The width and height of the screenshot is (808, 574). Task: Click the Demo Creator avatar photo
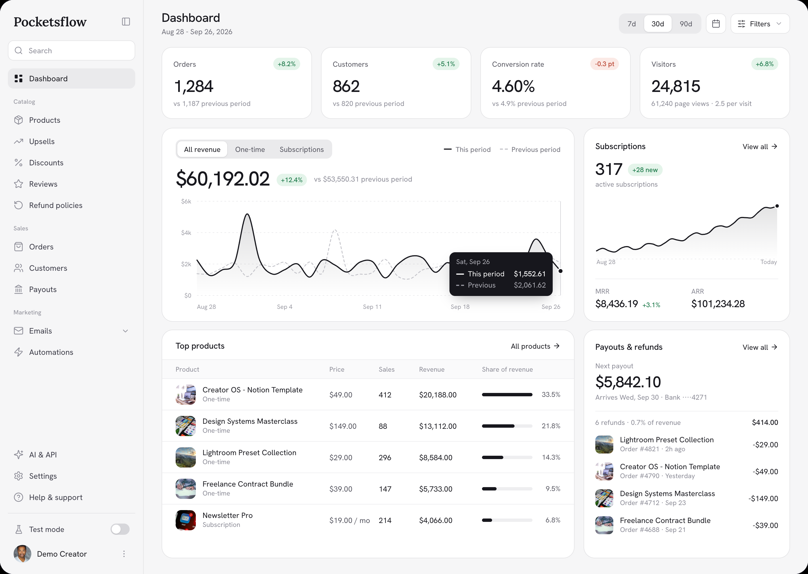pyautogui.click(x=22, y=554)
